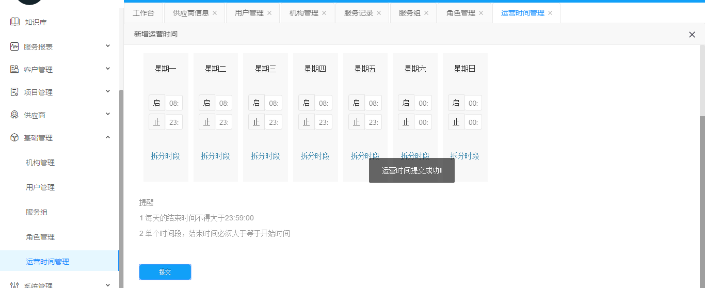This screenshot has height=288, width=705.
Task: Expand the 服务报表 menu chevron
Action: 108,46
